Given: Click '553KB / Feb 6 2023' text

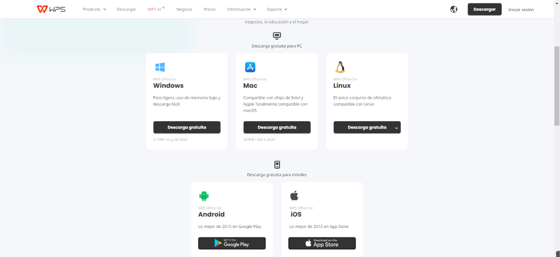Looking at the screenshot, I should click(x=259, y=139).
